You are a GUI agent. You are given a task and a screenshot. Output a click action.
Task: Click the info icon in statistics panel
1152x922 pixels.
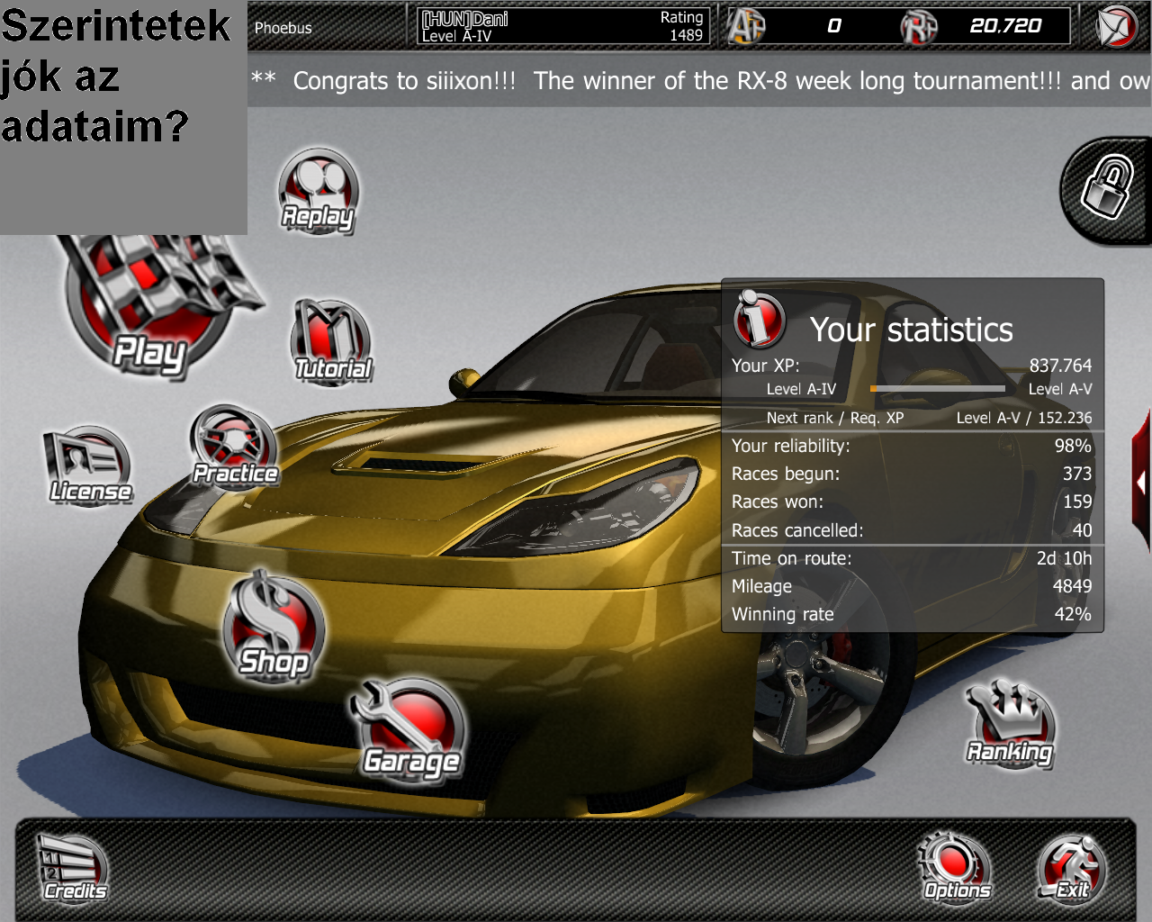[x=760, y=320]
